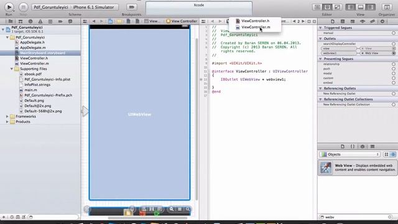Open the Pdf_Goruntuleyici scheme selector
The image size is (398, 224).
click(51, 7)
